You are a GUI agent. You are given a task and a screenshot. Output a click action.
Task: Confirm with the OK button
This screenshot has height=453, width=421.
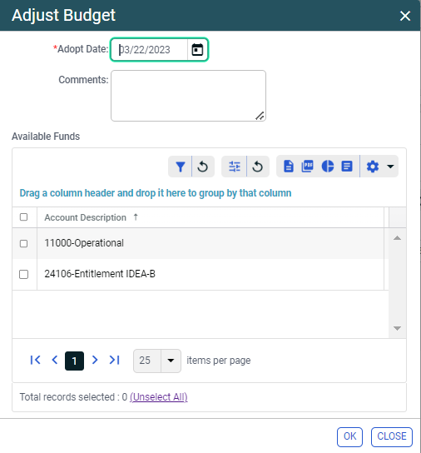(x=349, y=436)
